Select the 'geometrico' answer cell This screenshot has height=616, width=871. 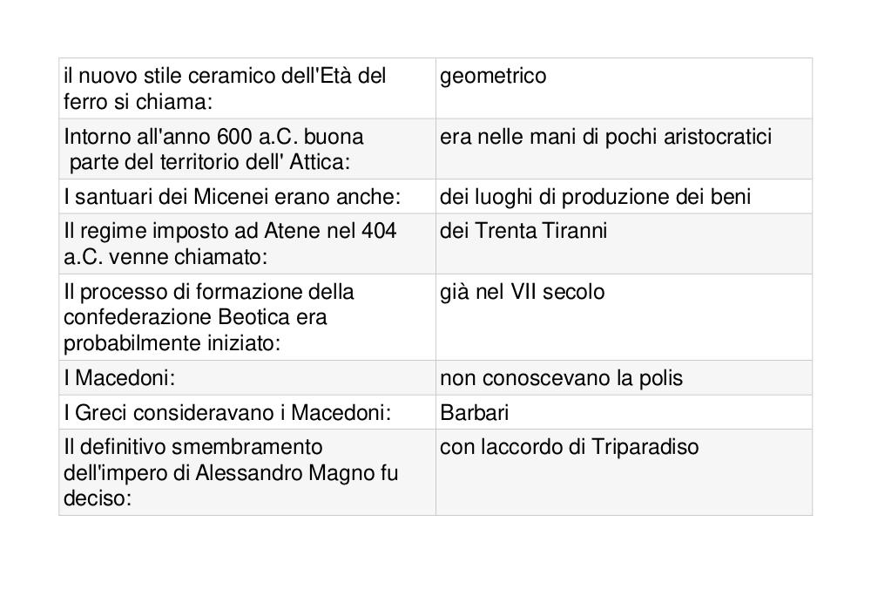[x=624, y=88]
